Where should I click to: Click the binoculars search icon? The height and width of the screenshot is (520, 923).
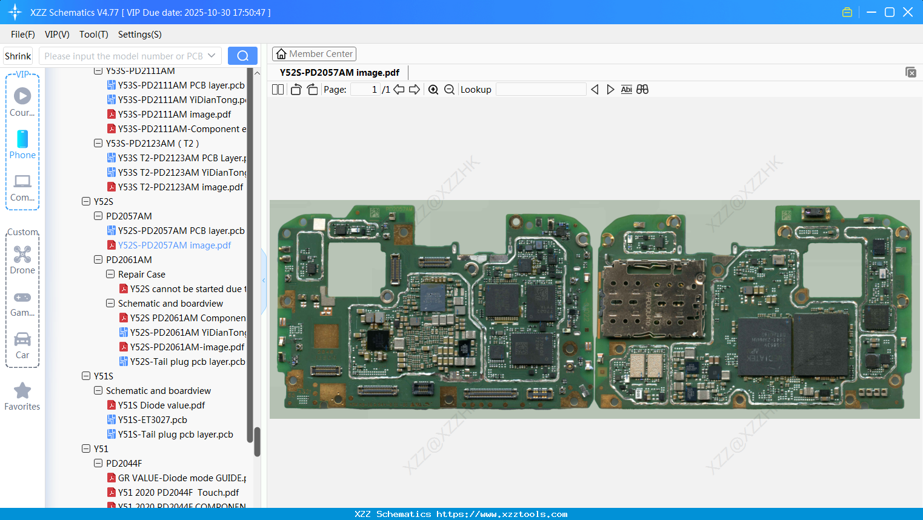pyautogui.click(x=642, y=90)
